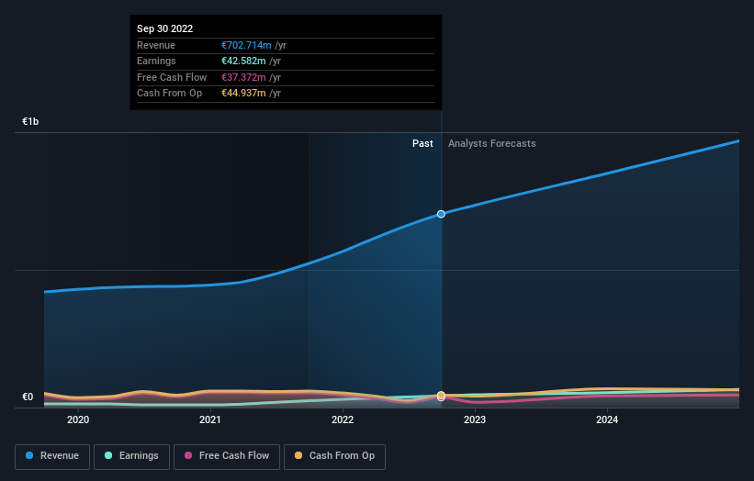The image size is (754, 481).
Task: Click the 2020 x-axis label
Action: point(78,419)
